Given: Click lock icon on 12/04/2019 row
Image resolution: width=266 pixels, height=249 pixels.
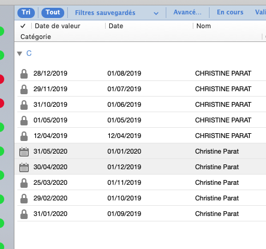Looking at the screenshot, I should [24, 136].
